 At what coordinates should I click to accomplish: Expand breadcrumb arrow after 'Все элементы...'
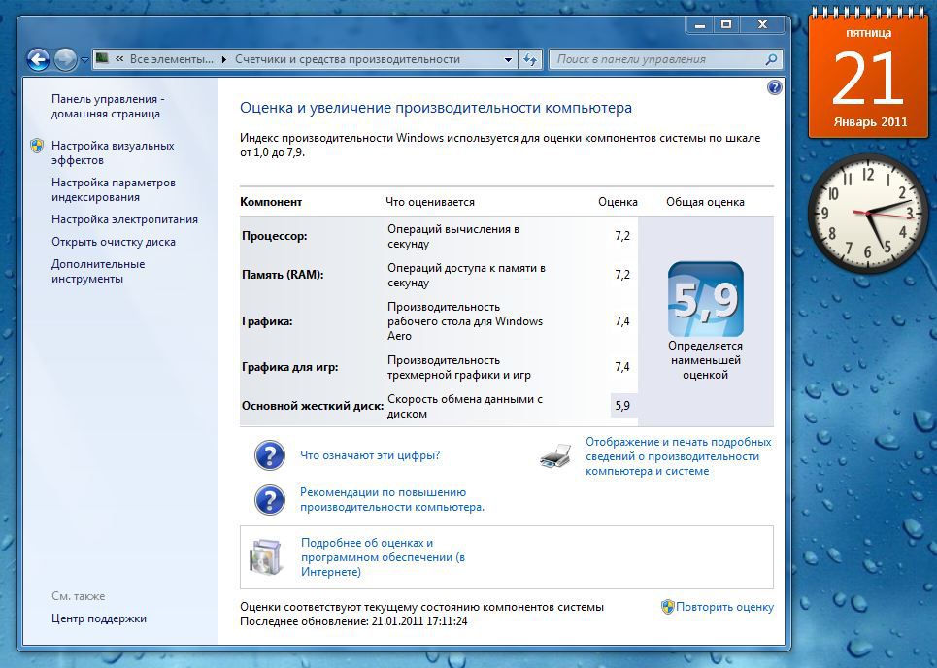[224, 59]
